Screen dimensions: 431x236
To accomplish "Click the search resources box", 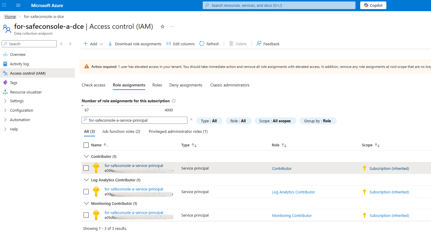I will [x=279, y=5].
